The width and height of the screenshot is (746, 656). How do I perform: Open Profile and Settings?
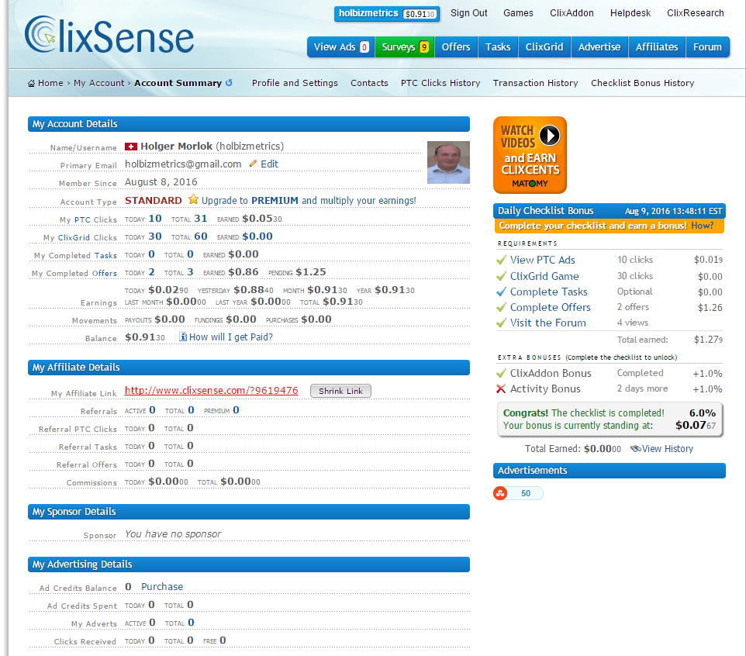[x=295, y=83]
